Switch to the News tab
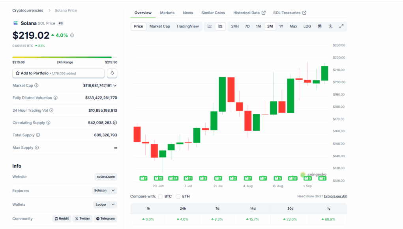Screen dimensions: 403x229 (188, 13)
